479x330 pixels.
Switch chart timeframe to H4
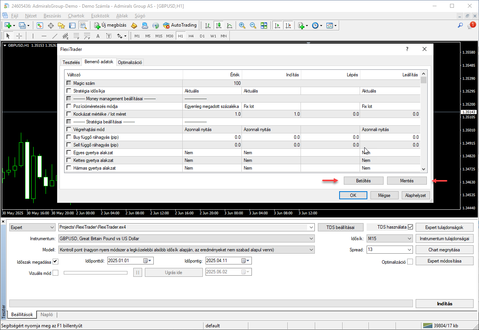[x=191, y=36]
